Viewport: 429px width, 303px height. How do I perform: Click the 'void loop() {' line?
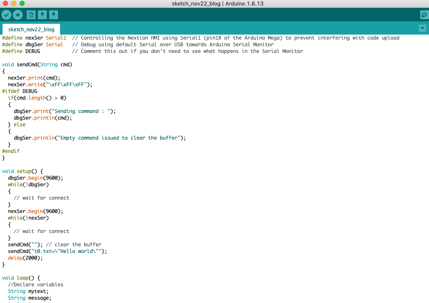coord(21,278)
